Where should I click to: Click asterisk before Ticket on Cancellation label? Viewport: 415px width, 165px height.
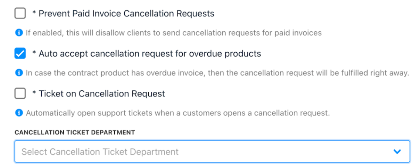pyautogui.click(x=34, y=93)
